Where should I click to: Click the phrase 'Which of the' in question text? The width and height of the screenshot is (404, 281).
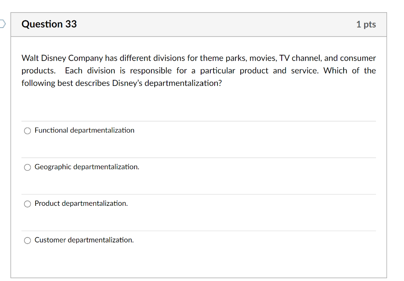pos(350,71)
